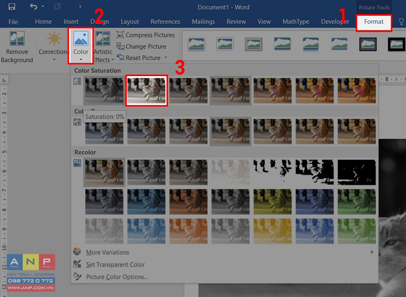This screenshot has height=297, width=406.
Task: Apply the third picture style with gray frame
Action: 253,44
